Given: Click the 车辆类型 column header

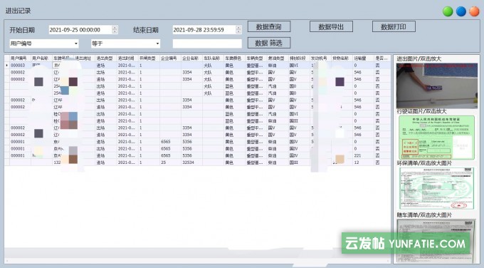Looking at the screenshot, I should coord(256,58).
